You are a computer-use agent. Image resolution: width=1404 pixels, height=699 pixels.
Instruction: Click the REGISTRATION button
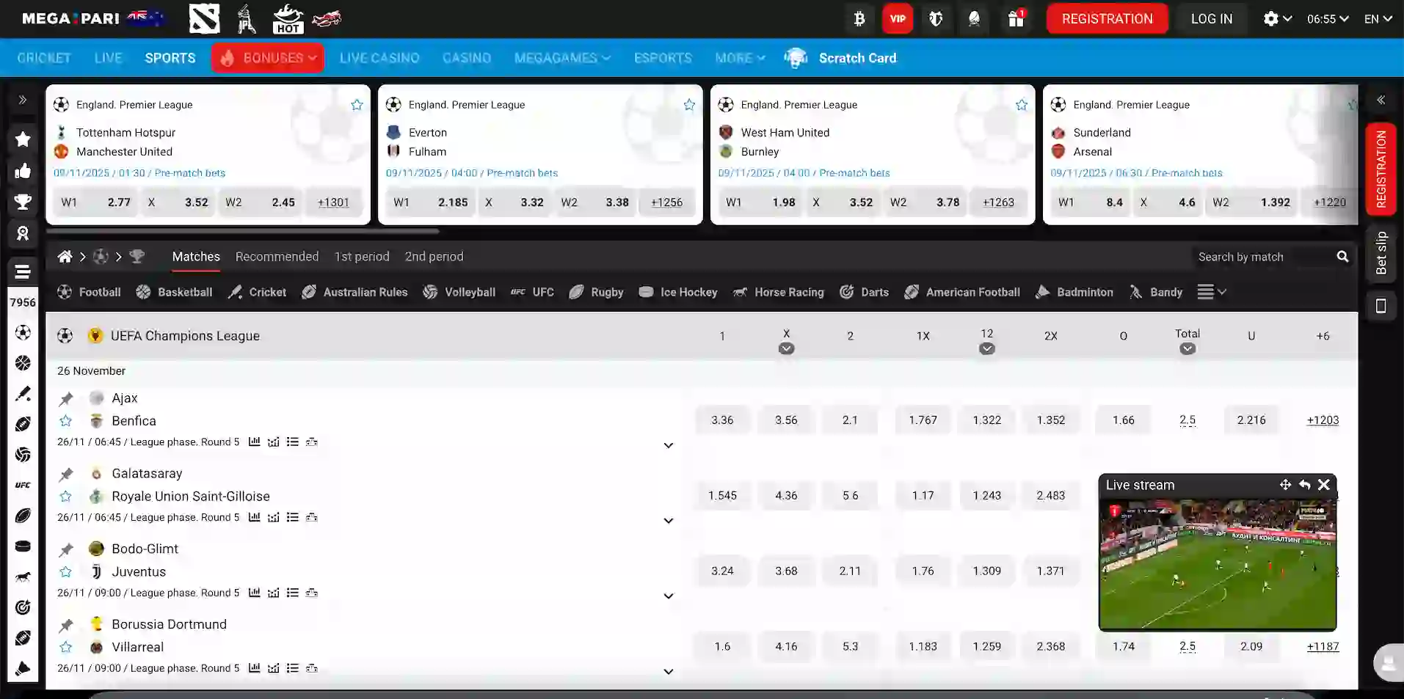click(1107, 18)
